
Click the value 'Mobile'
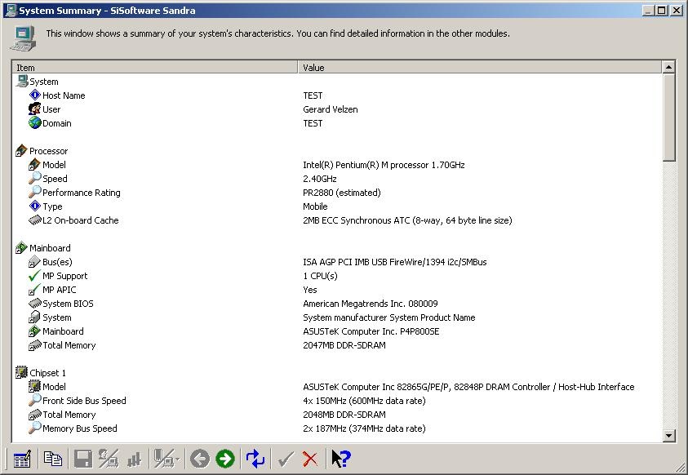(315, 206)
